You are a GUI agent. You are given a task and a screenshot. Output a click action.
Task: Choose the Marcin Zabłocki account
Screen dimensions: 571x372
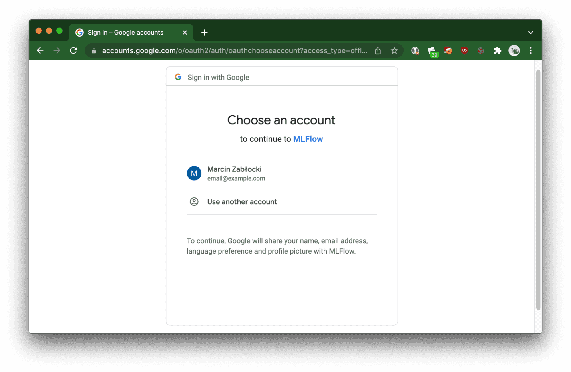click(282, 173)
